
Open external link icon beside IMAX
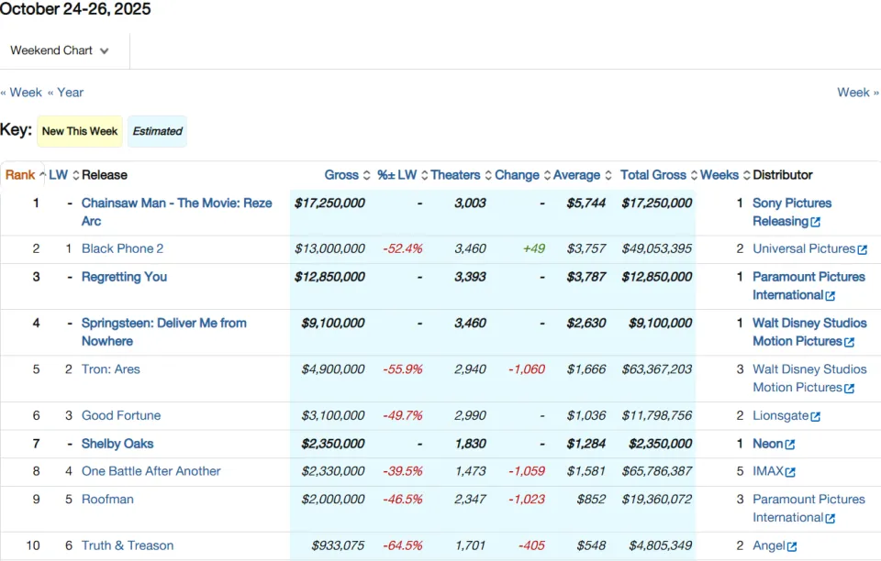point(790,472)
